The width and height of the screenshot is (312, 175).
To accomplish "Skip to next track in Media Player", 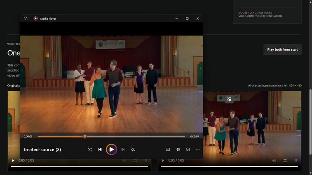I will 123,150.
